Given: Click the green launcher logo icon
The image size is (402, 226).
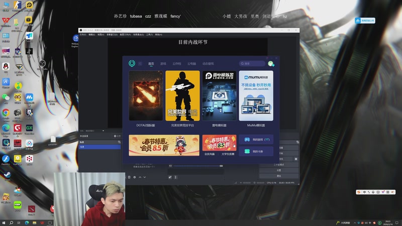Looking at the screenshot, I should point(132,63).
